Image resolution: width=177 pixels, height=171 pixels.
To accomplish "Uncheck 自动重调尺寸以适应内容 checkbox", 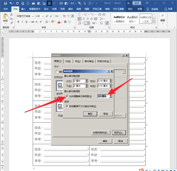I will [67, 106].
